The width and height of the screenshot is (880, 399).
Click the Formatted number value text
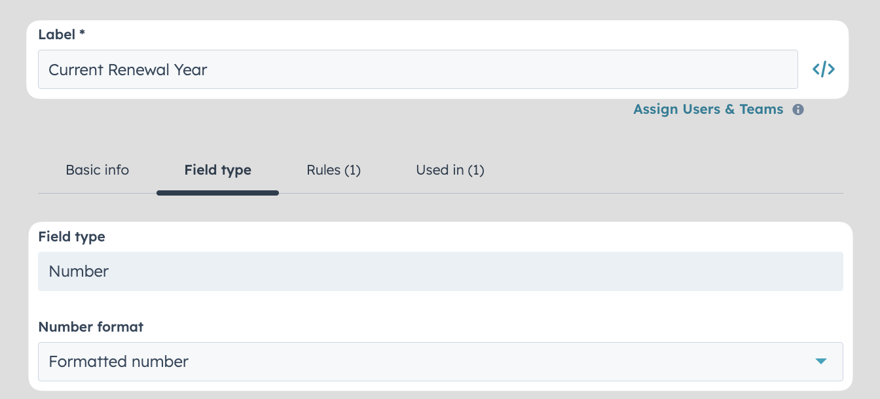pos(119,362)
